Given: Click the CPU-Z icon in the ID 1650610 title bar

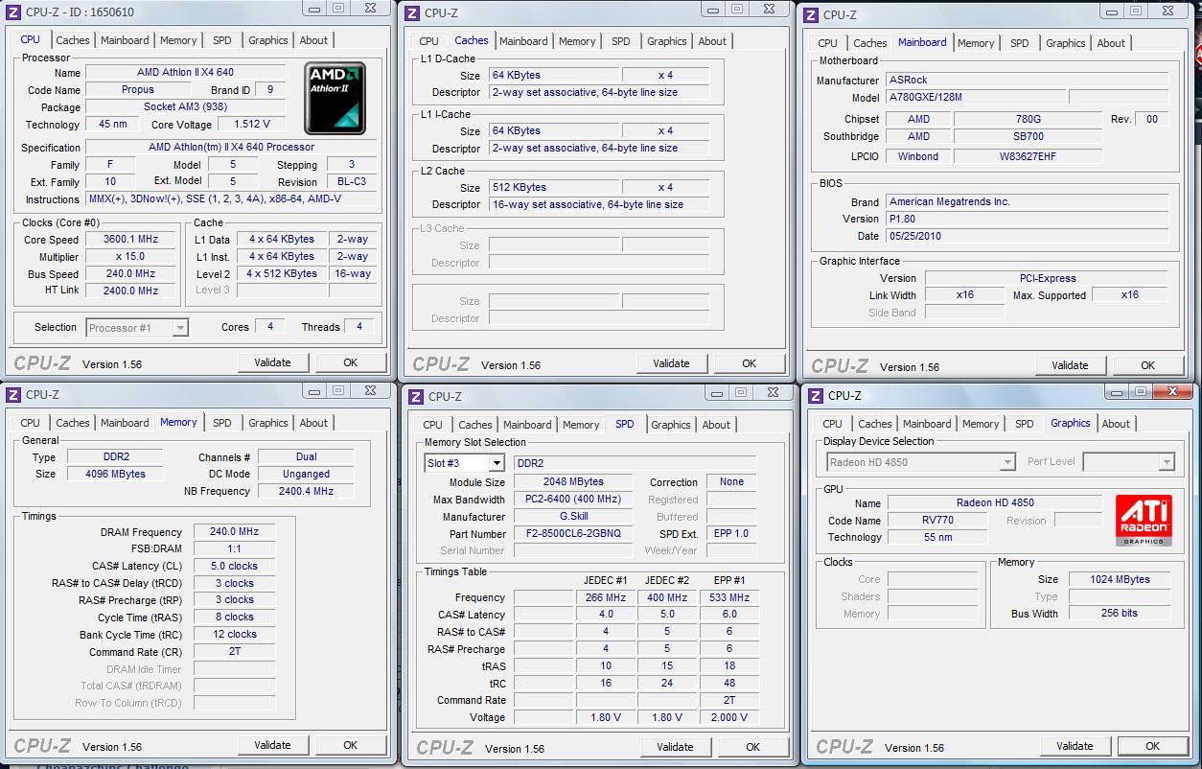Looking at the screenshot, I should [x=13, y=12].
